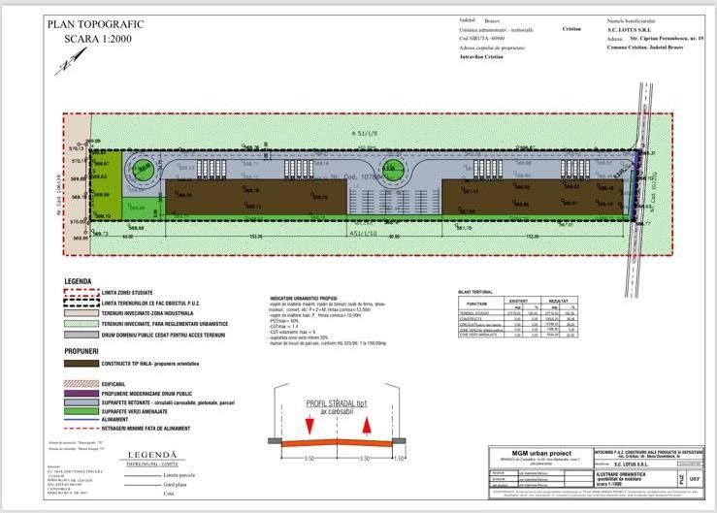Click the left green roundabout circle
Screen dimensions: 717x513
click(x=144, y=169)
